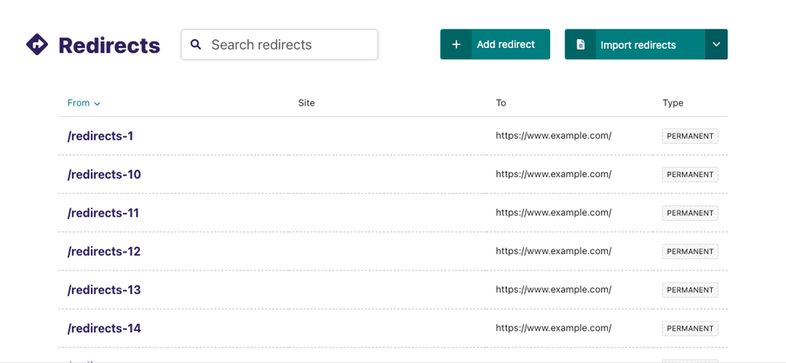Open the /redirects-11 entry
786x363 pixels.
[103, 213]
